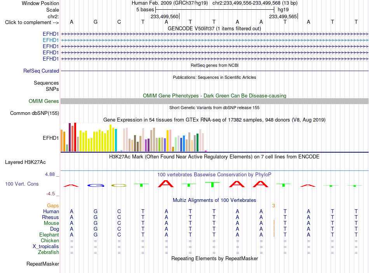369x273 pixels.
Task: Click the X_tropicalis species label
Action: click(x=46, y=247)
